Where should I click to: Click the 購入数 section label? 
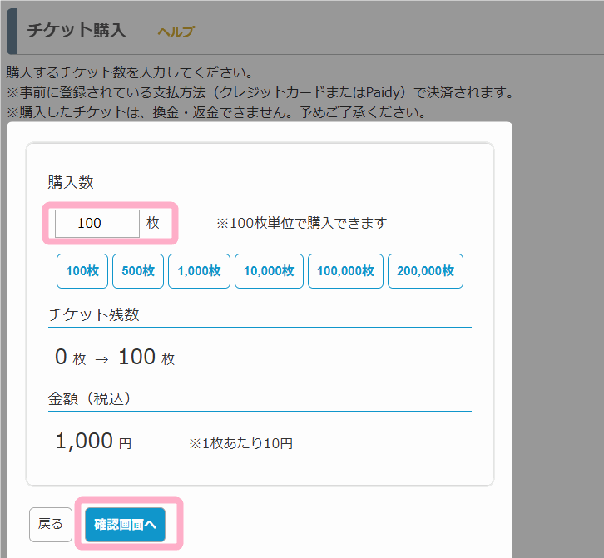coord(71,182)
